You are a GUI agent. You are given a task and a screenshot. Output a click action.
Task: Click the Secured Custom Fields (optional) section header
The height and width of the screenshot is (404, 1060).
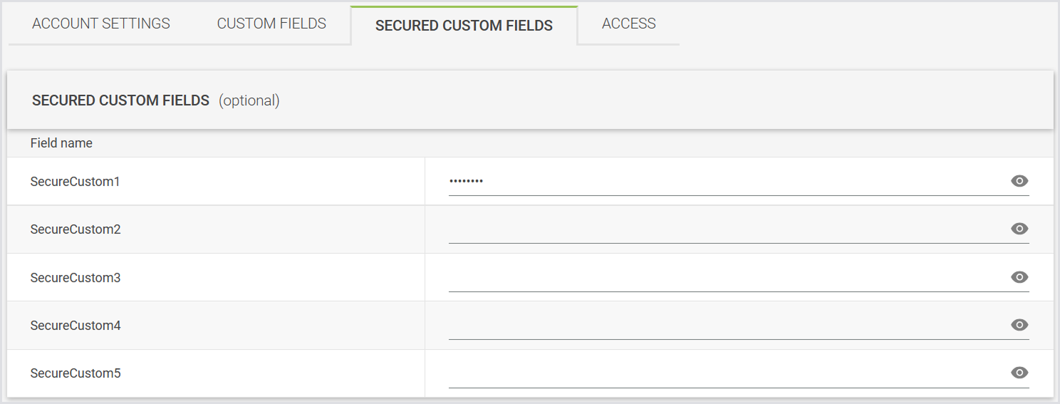coord(156,100)
